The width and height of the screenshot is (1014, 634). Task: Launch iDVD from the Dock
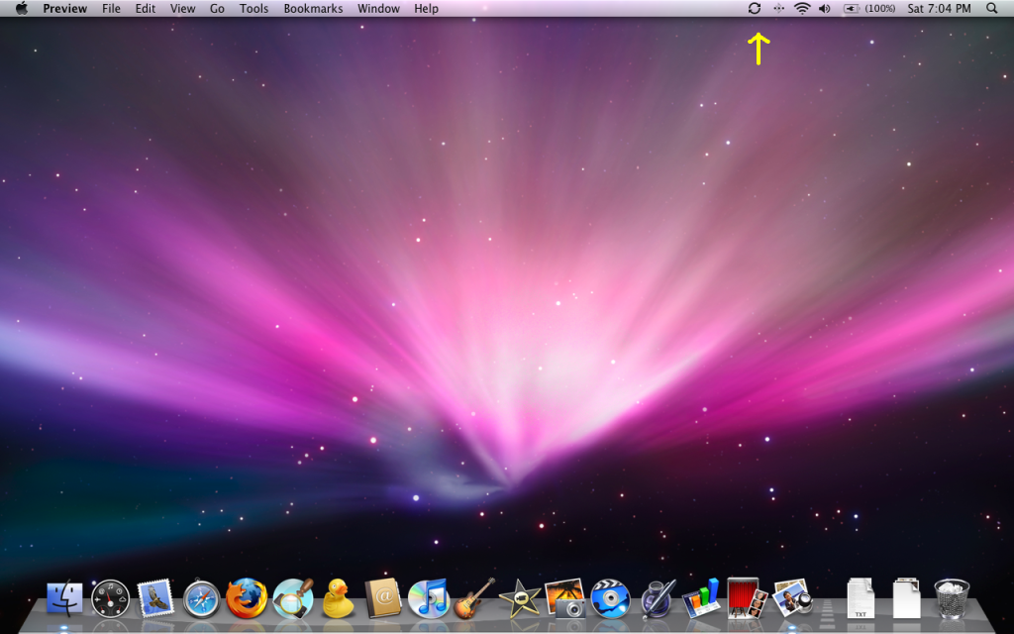[610, 598]
